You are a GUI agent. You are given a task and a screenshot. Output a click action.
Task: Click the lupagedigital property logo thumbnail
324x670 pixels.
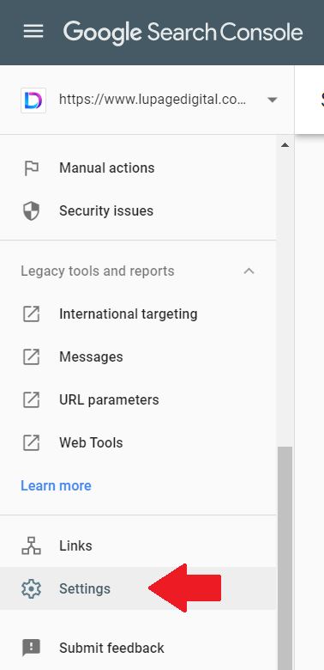pos(33,100)
